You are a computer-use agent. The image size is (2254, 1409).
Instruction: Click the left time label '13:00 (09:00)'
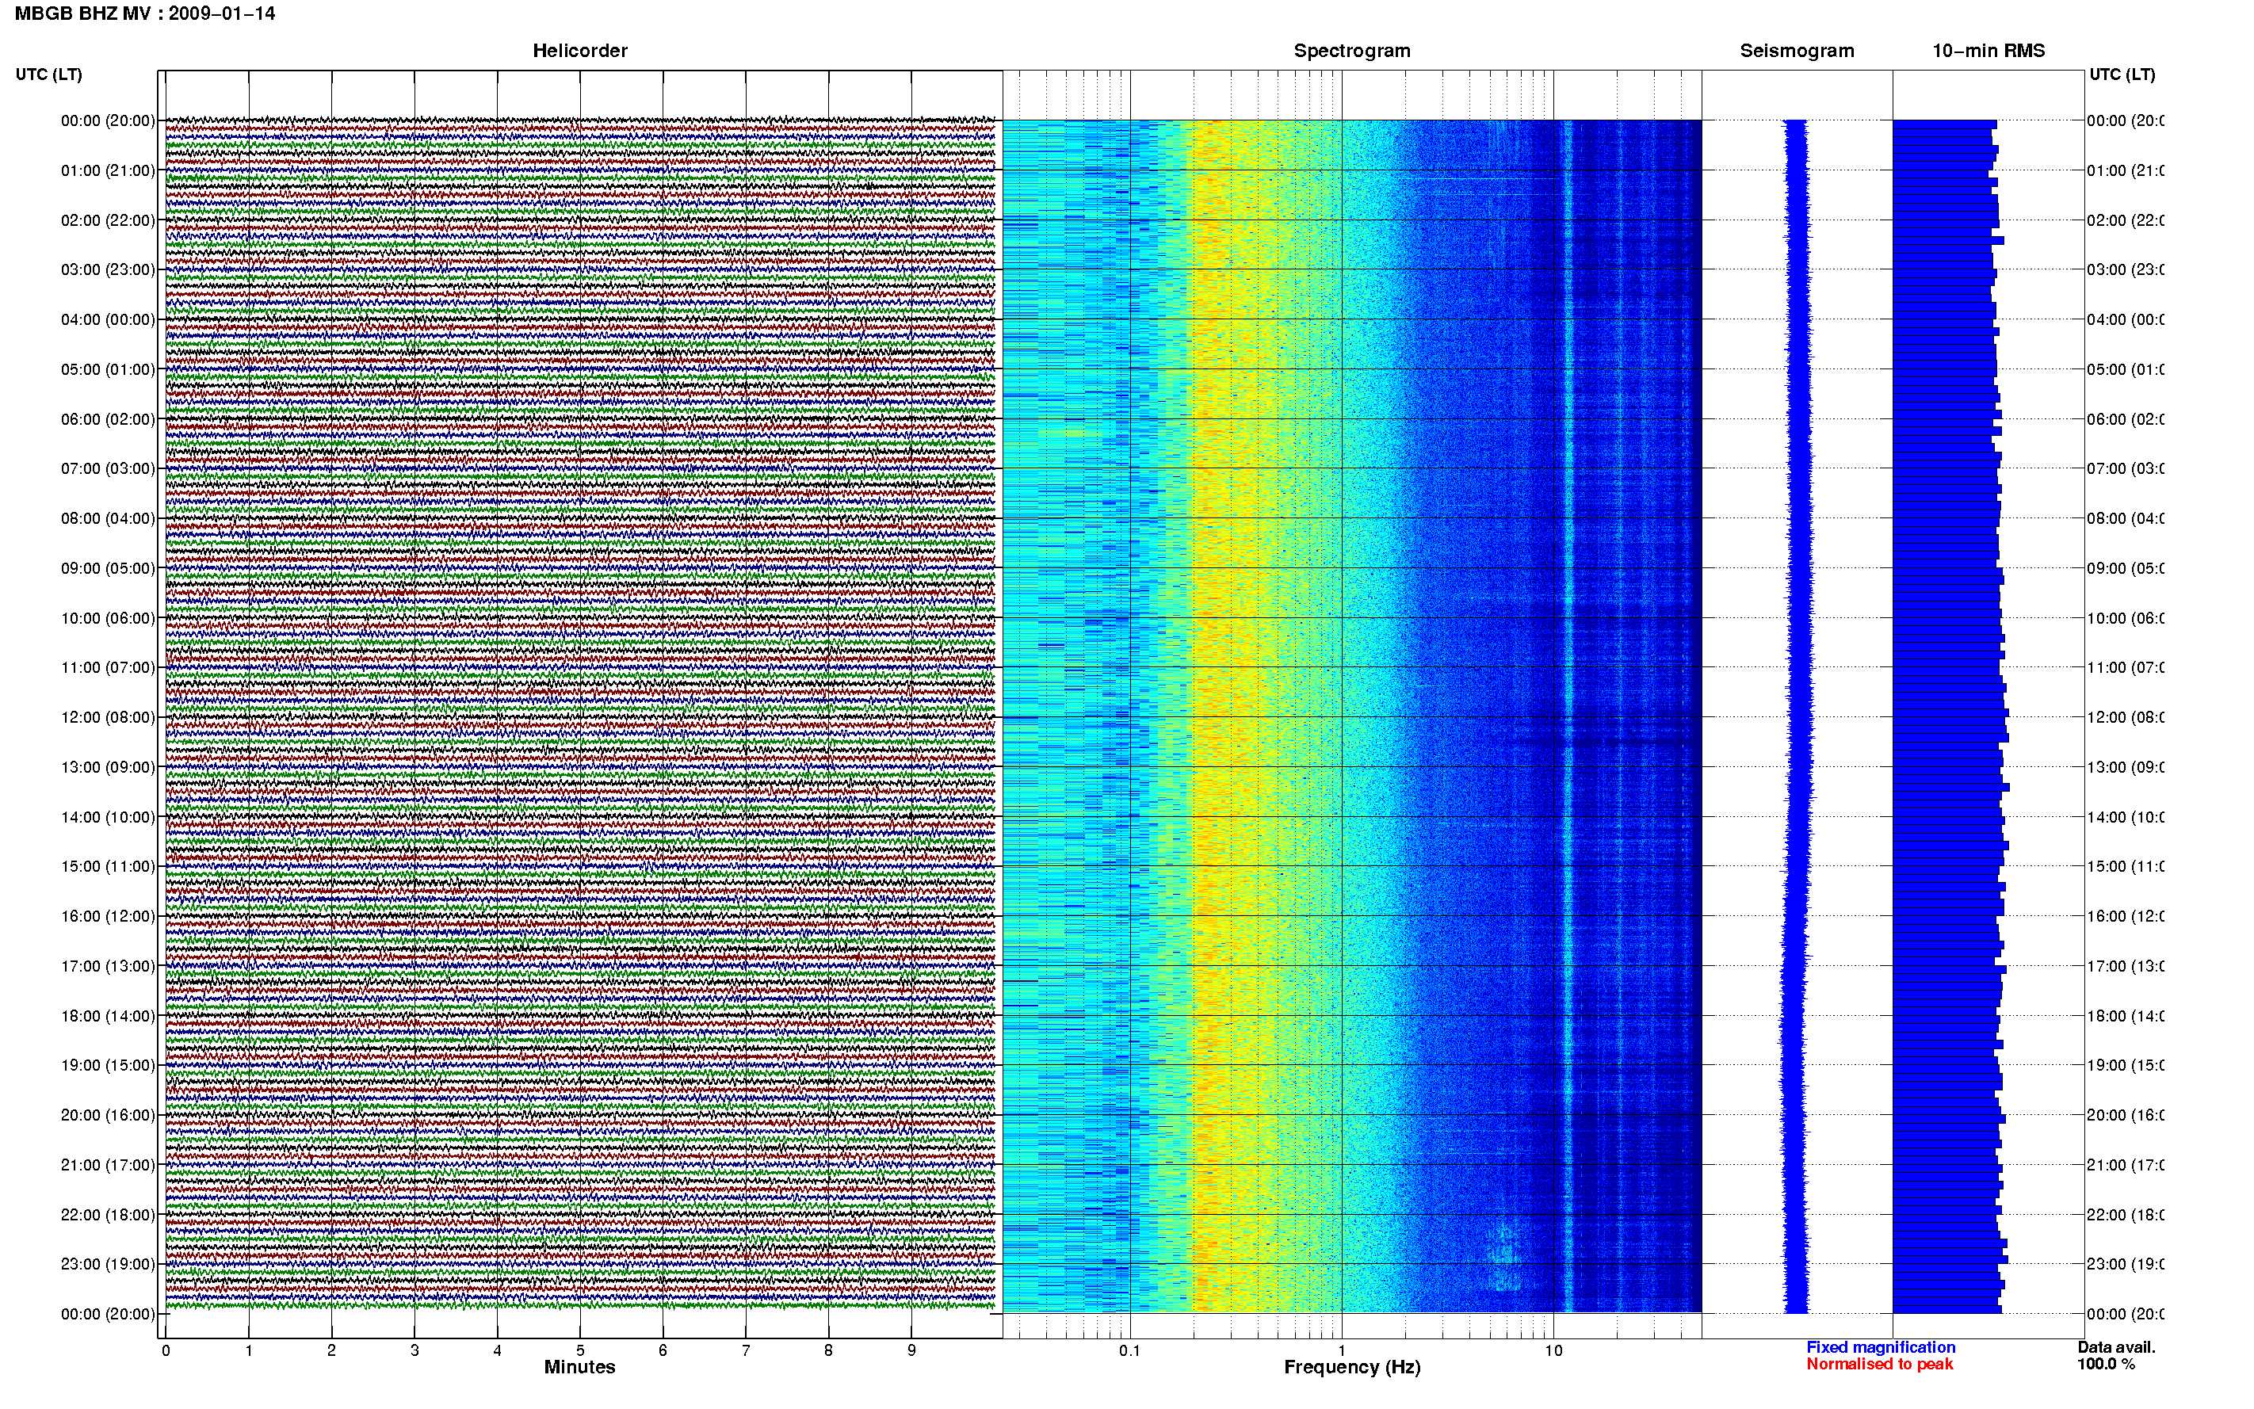pyautogui.click(x=108, y=767)
